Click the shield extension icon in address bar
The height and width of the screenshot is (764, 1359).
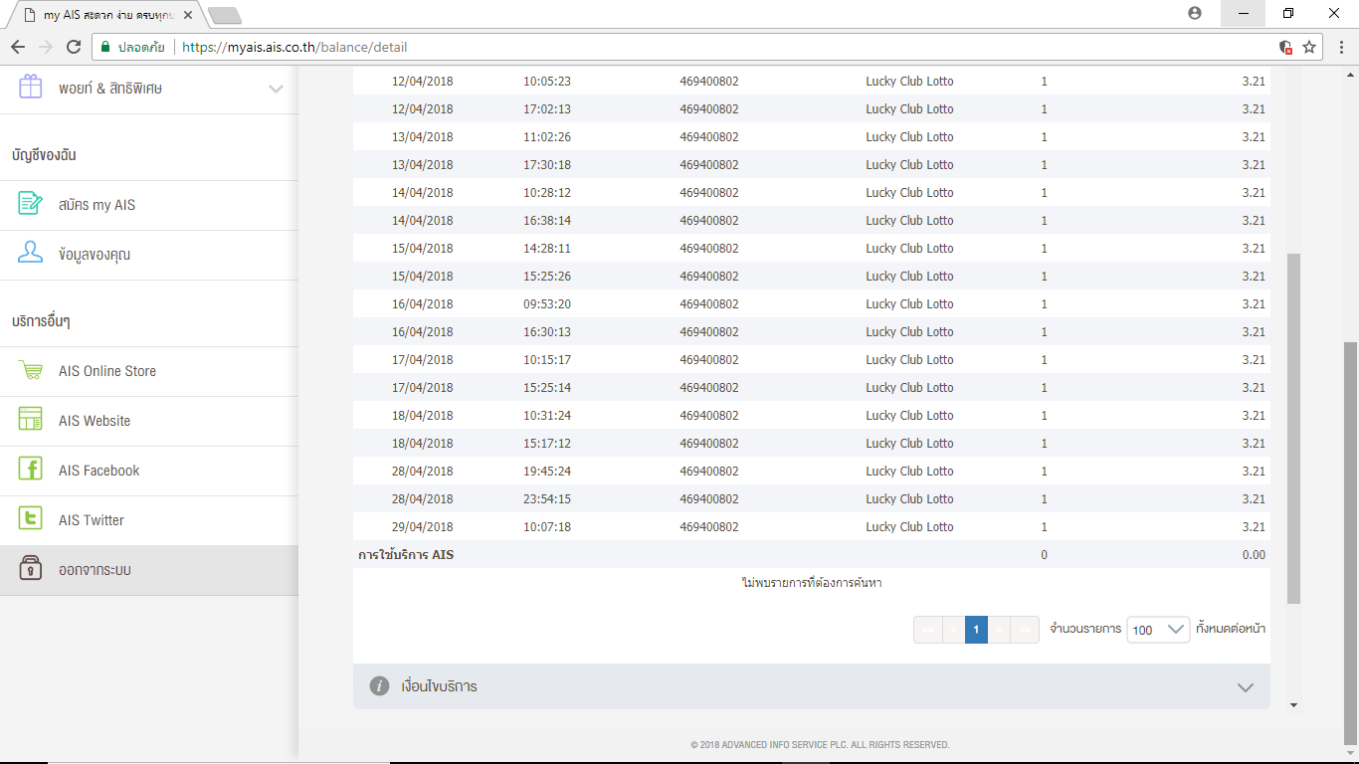pyautogui.click(x=1285, y=47)
